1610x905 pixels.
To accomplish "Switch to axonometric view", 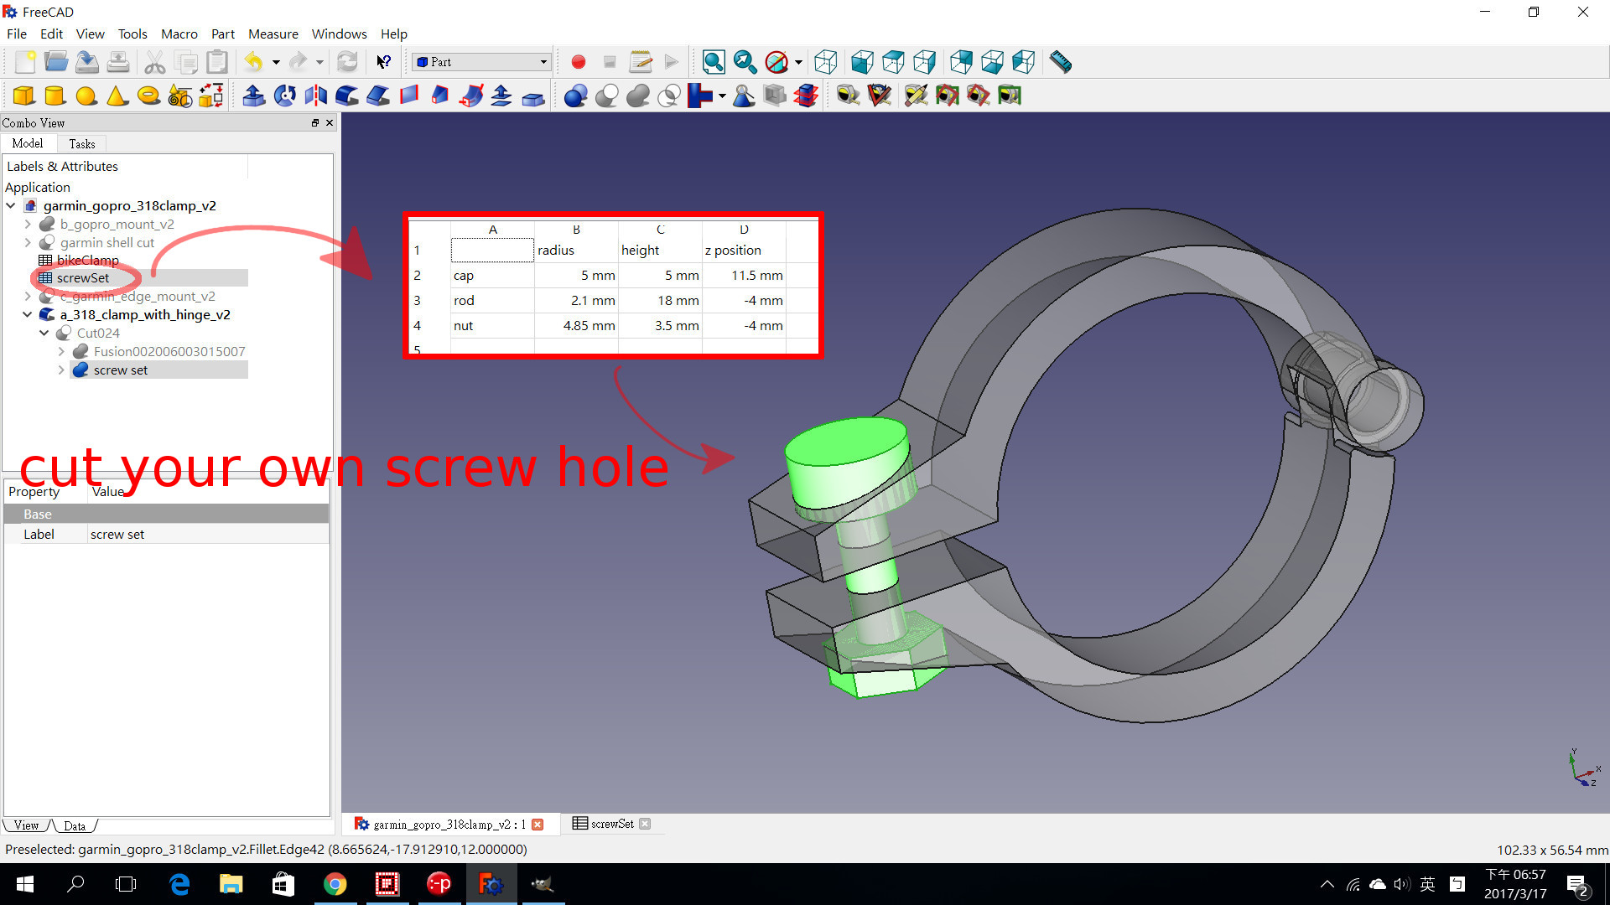I will tap(826, 62).
